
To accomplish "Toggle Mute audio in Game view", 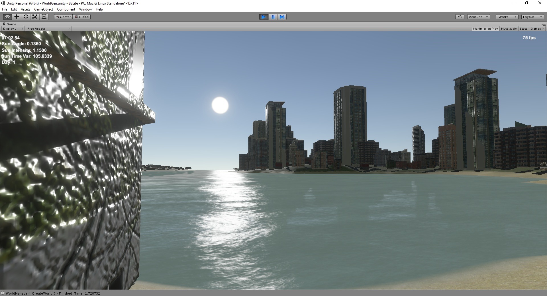I will pyautogui.click(x=509, y=28).
